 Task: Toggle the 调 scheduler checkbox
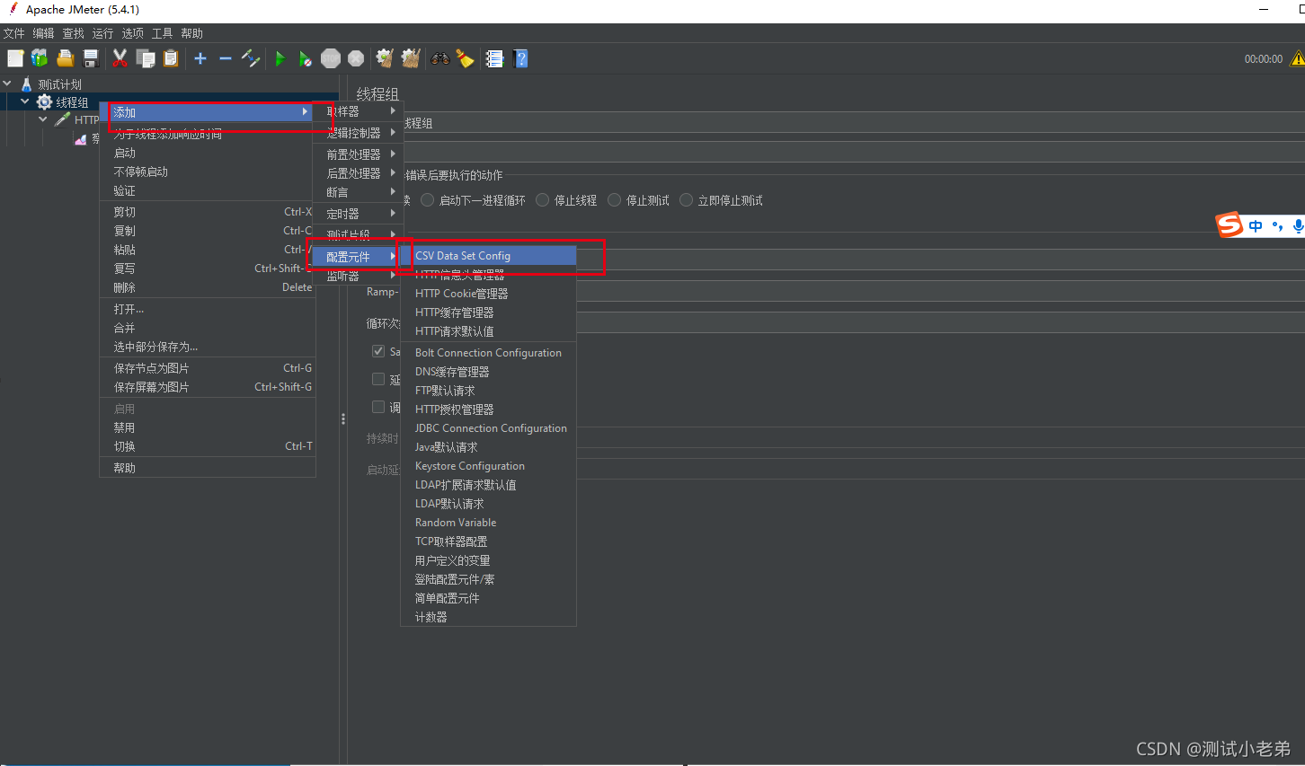pyautogui.click(x=378, y=407)
